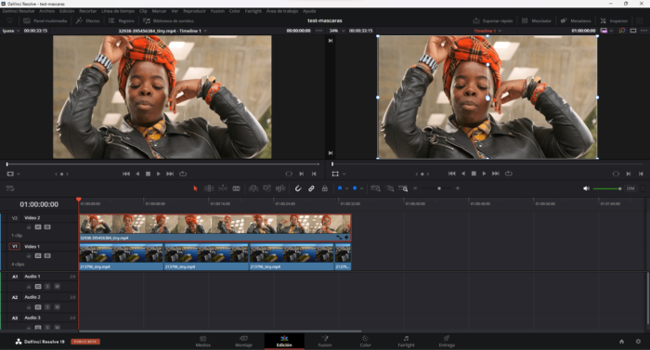Activate the Dynamic Trim Mode tool

coord(223,188)
